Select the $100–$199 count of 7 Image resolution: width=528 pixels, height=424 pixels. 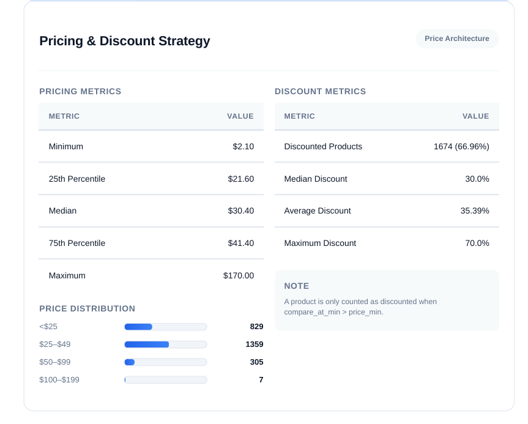[x=261, y=380]
